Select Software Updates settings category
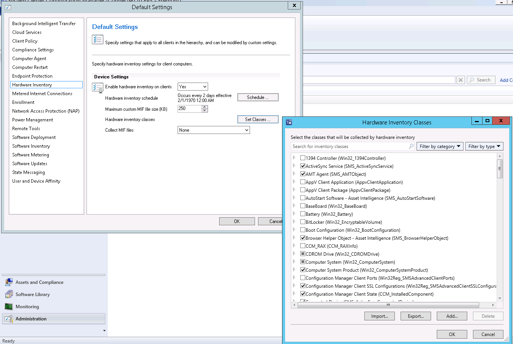 [x=30, y=164]
